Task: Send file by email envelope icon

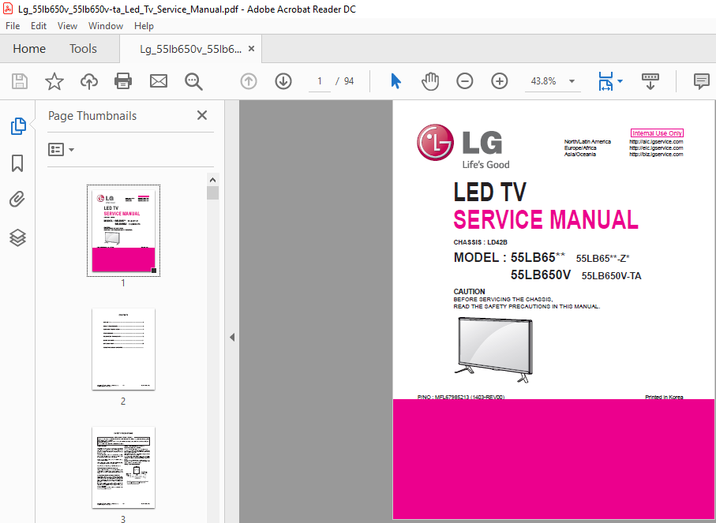Action: (159, 82)
